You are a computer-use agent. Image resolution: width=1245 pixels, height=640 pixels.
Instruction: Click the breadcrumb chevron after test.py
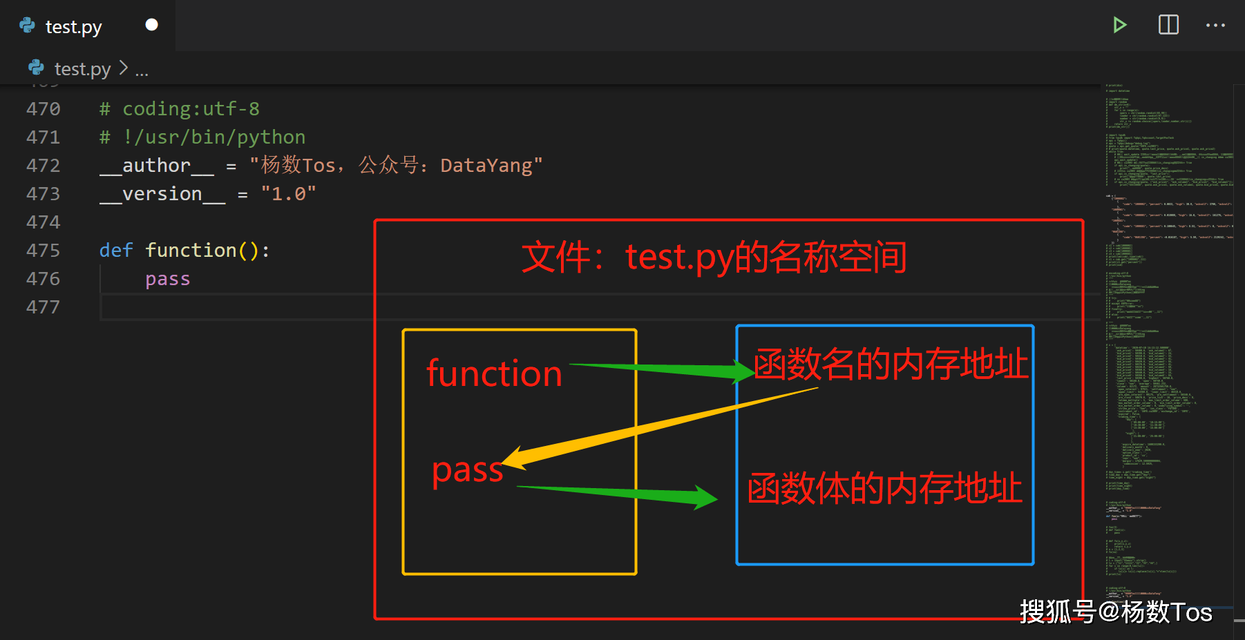tap(124, 68)
